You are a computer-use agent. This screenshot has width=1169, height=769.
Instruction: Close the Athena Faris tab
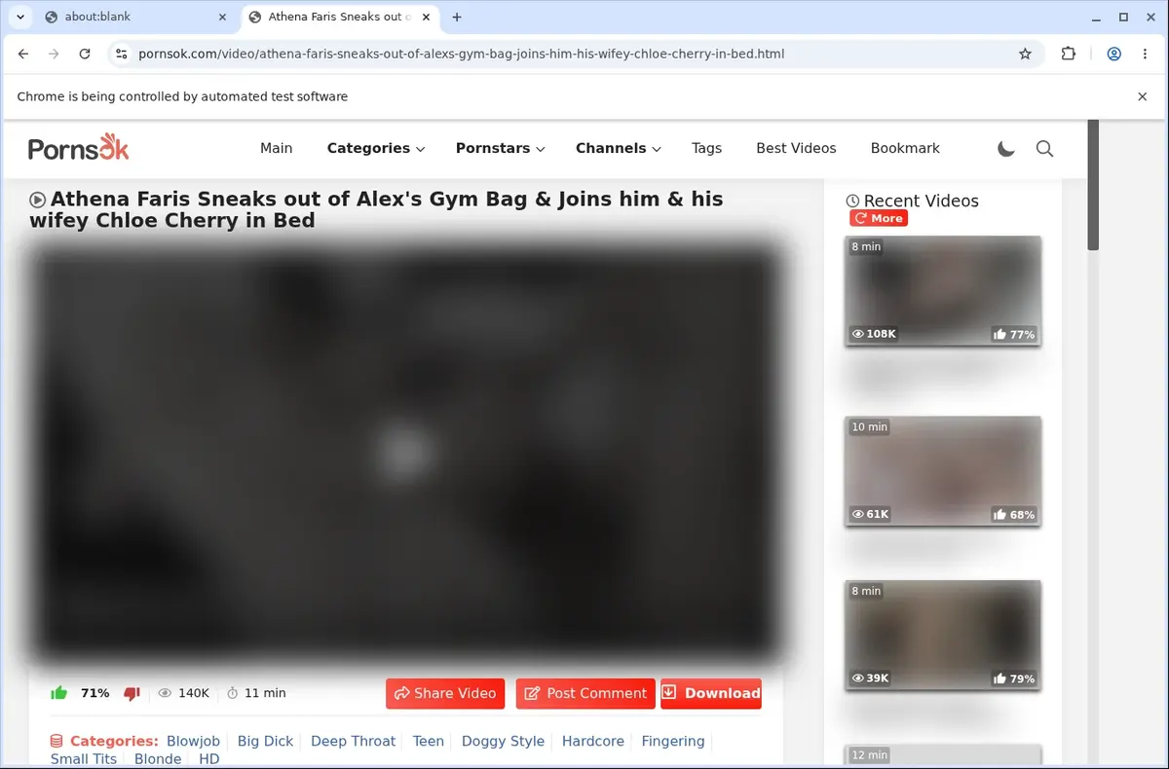[425, 17]
